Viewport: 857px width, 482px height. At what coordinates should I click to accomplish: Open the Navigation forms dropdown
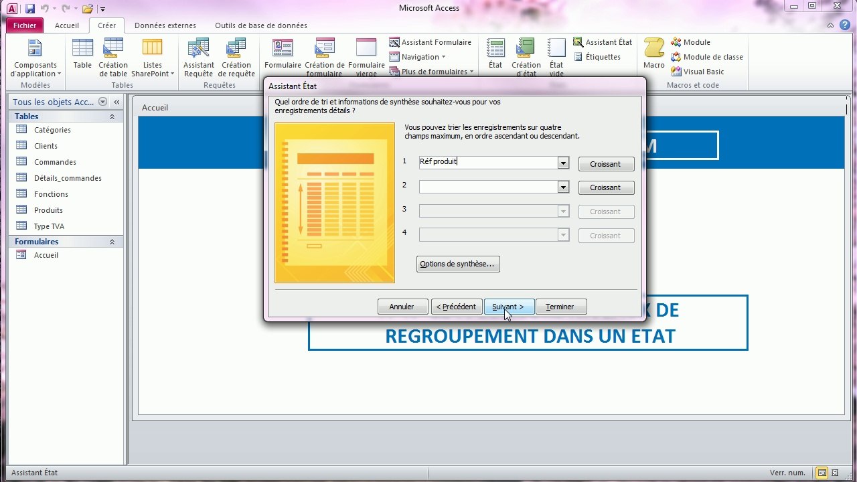pyautogui.click(x=417, y=57)
